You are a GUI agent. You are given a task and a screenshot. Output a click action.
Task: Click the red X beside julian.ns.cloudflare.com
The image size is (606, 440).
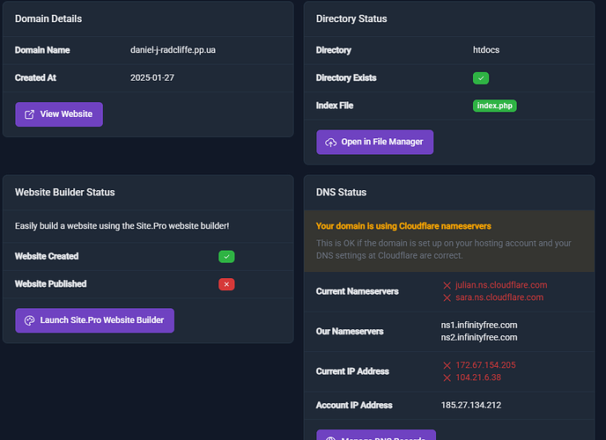tap(447, 285)
